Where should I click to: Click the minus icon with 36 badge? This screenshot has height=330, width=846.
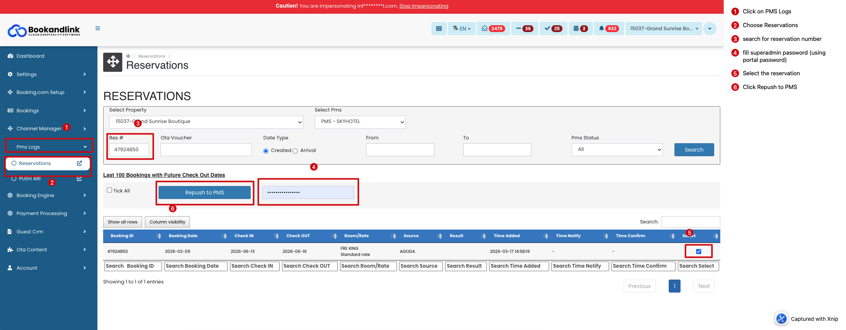525,29
